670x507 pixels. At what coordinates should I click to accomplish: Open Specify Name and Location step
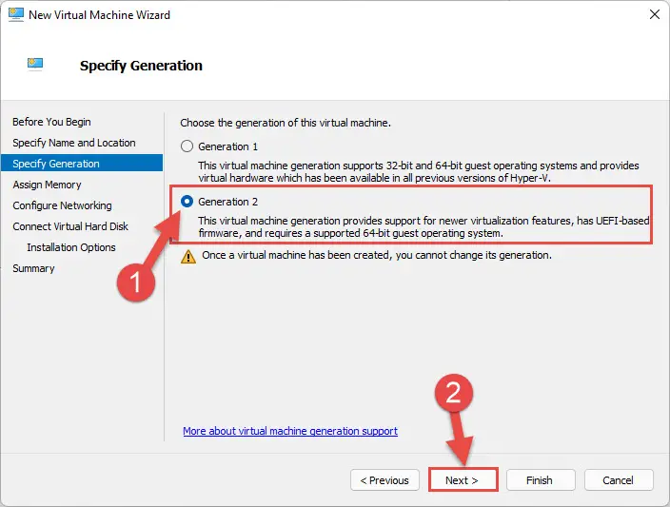point(74,143)
